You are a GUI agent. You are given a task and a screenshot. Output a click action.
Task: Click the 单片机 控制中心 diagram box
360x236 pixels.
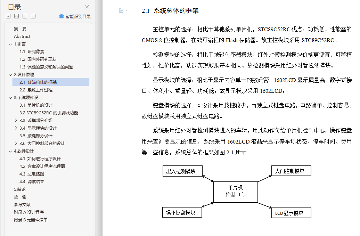tap(236, 192)
